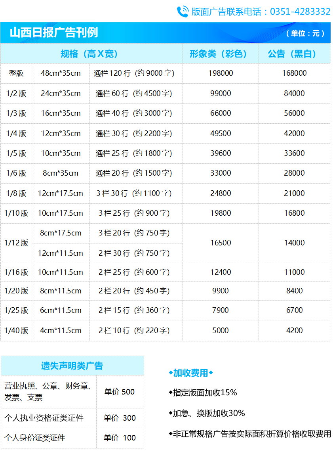Select the 12cm*11.5cm size cell
Viewport: 333px width, 452px height.
61,253
